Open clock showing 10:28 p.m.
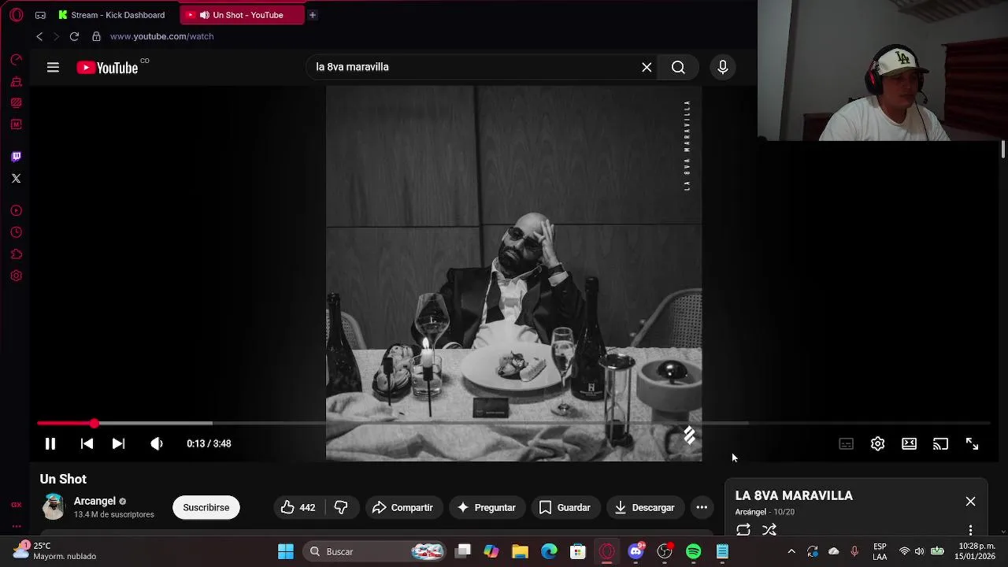The height and width of the screenshot is (567, 1008). (976, 551)
